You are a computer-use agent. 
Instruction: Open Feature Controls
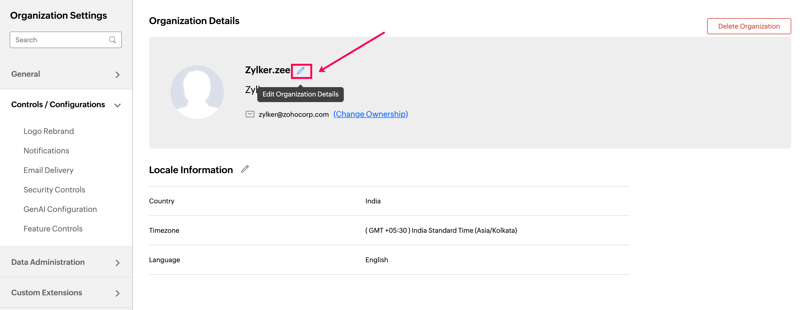(x=53, y=228)
